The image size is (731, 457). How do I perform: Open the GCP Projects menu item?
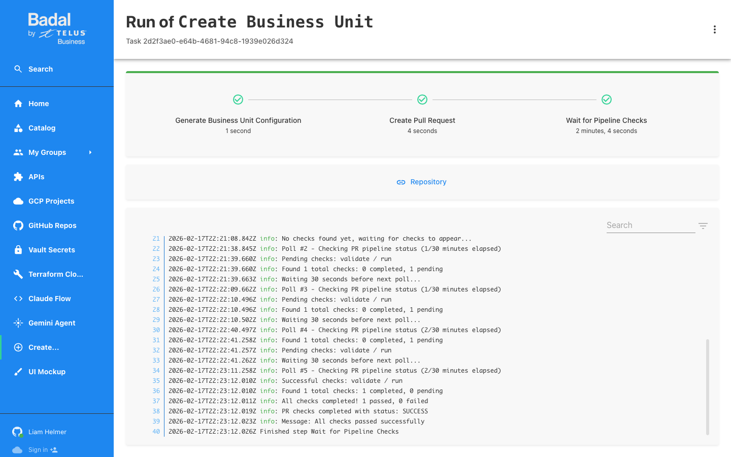pos(57,201)
